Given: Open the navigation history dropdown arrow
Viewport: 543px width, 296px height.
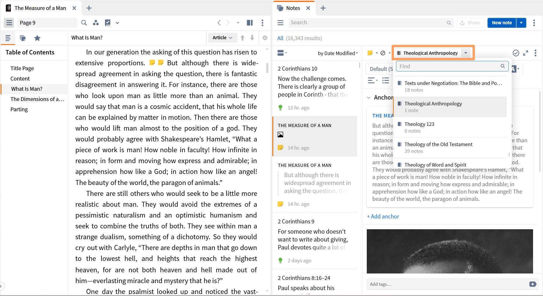Looking at the screenshot, I should pos(238,23).
